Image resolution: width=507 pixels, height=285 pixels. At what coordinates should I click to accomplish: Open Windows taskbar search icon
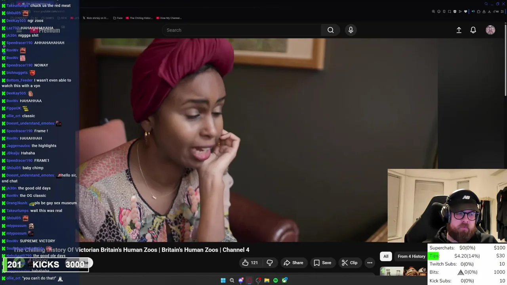pyautogui.click(x=232, y=281)
